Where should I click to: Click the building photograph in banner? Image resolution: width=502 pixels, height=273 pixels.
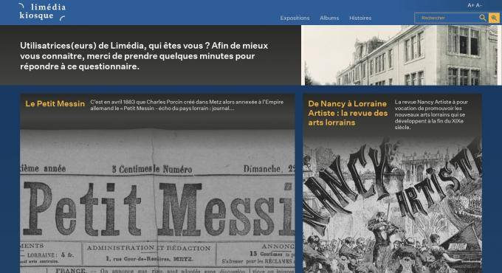(401, 55)
